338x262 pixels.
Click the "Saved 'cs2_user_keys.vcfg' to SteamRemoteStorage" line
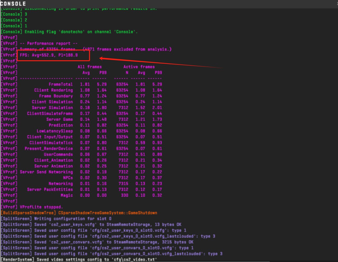tap(108, 224)
